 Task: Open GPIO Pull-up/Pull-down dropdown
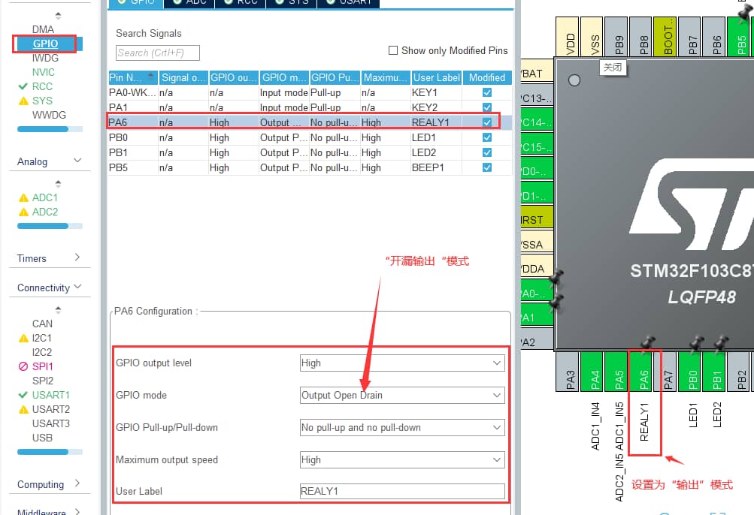(401, 427)
